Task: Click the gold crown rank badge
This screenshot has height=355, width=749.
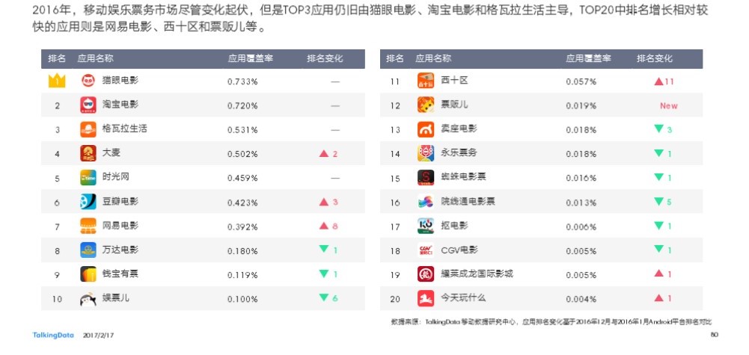Action: (57, 81)
